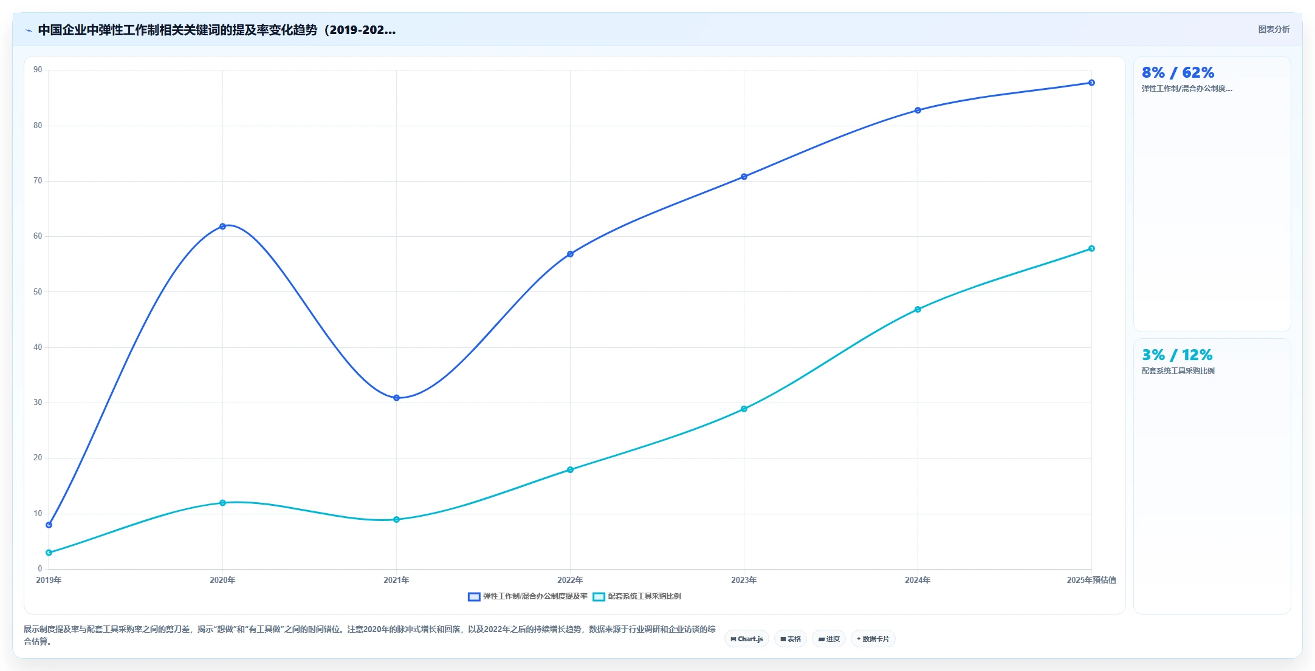The height and width of the screenshot is (671, 1315).
Task: Click blue line dip point at 2021年
Action: (x=396, y=398)
